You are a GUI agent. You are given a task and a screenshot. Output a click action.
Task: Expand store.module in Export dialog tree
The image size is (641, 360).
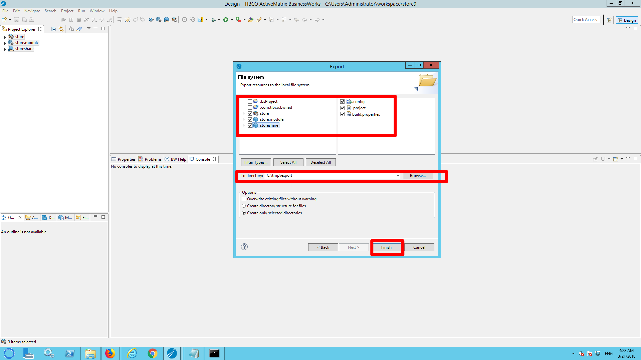244,120
